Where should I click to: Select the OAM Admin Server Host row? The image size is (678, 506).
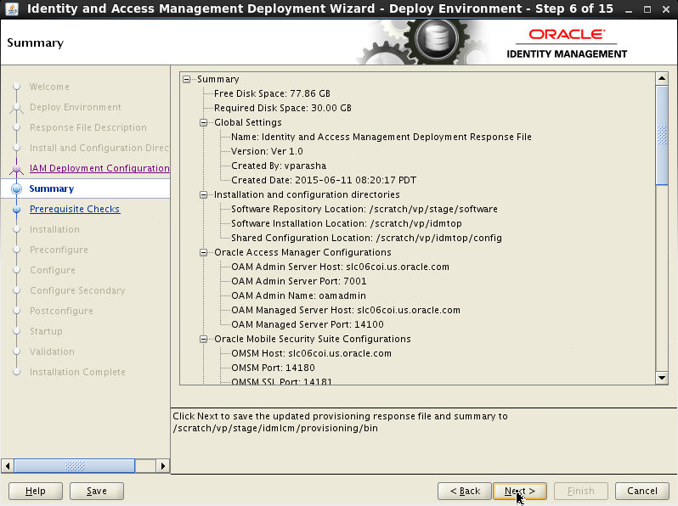tap(340, 267)
